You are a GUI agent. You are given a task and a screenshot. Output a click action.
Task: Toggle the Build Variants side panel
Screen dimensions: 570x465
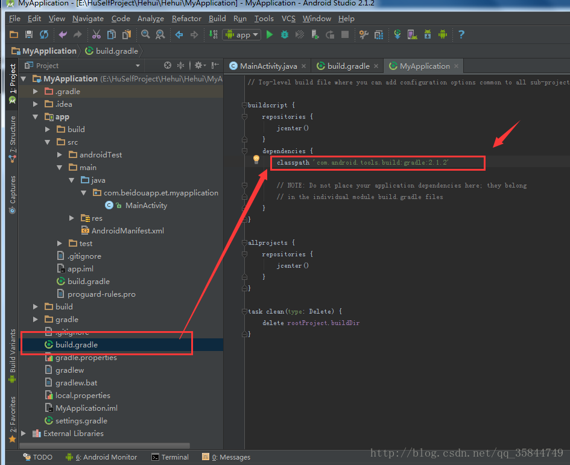(x=13, y=356)
